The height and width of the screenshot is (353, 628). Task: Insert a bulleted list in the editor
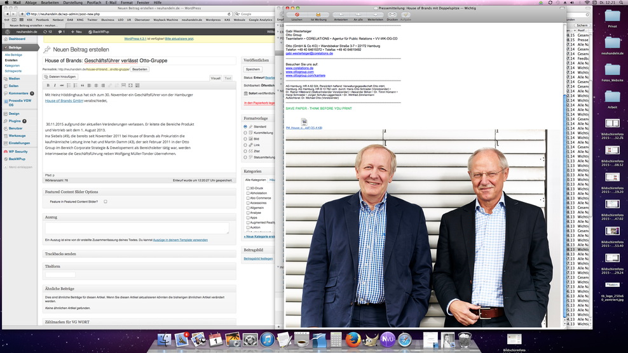click(x=69, y=85)
